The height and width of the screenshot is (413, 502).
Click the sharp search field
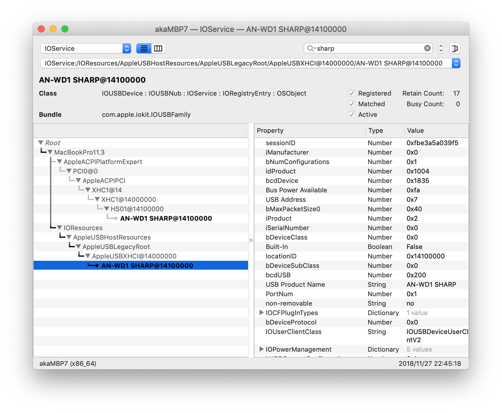point(368,48)
